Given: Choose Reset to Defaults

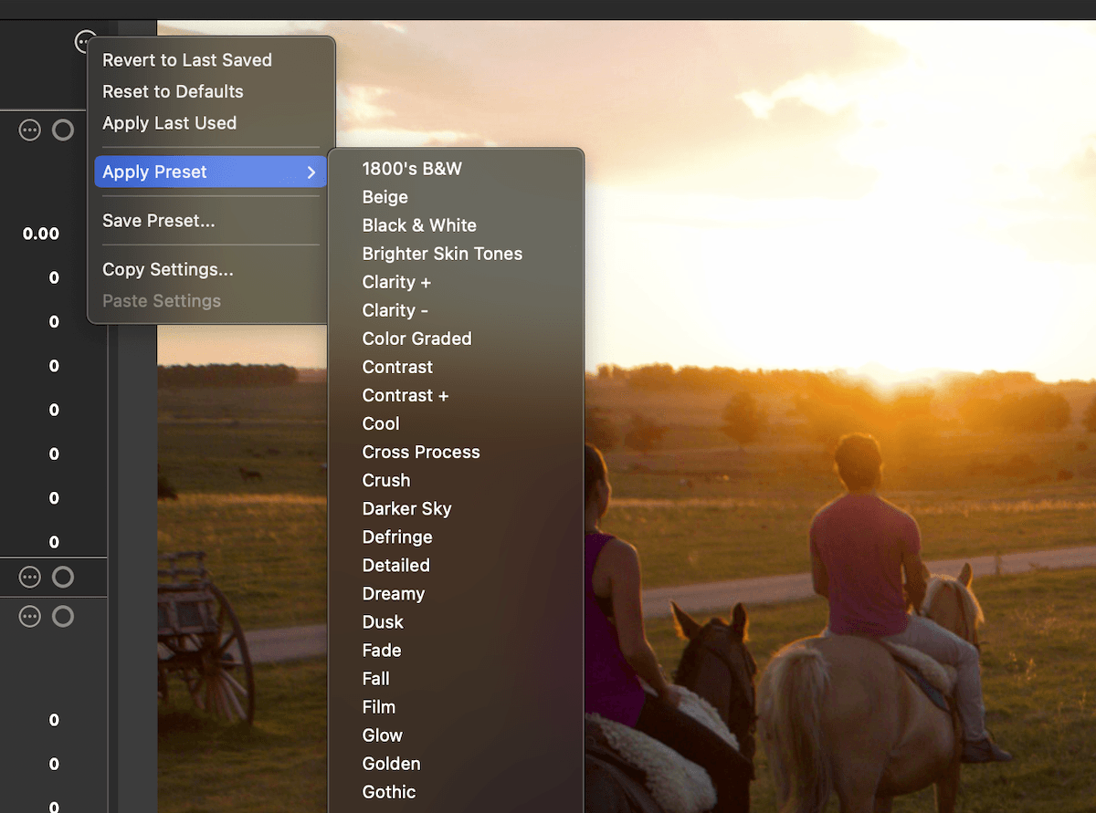Looking at the screenshot, I should click(173, 91).
